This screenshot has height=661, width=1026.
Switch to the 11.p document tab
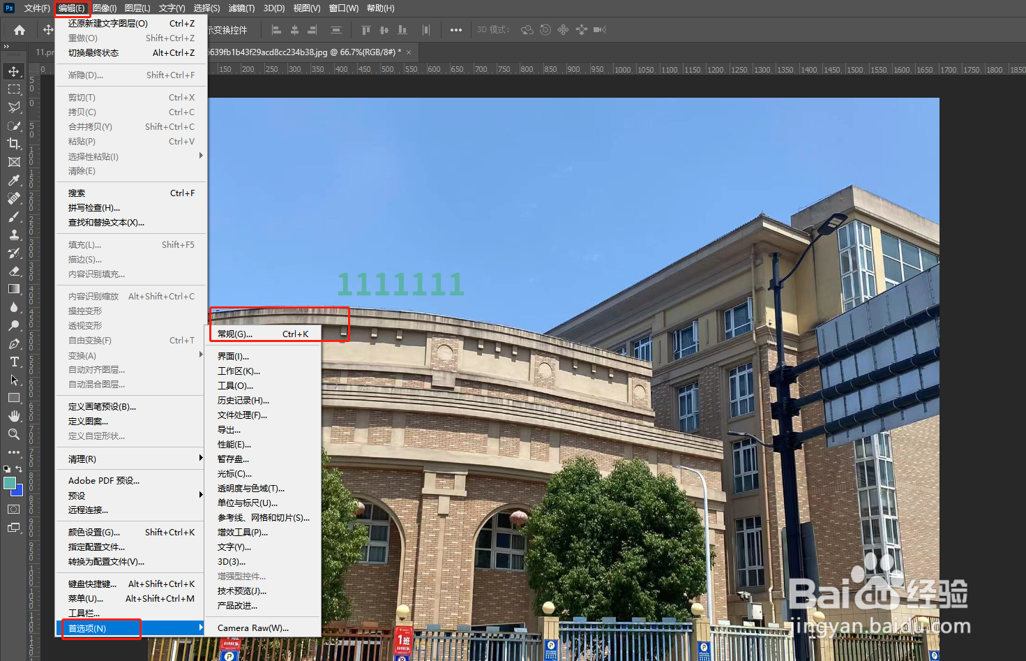45,52
